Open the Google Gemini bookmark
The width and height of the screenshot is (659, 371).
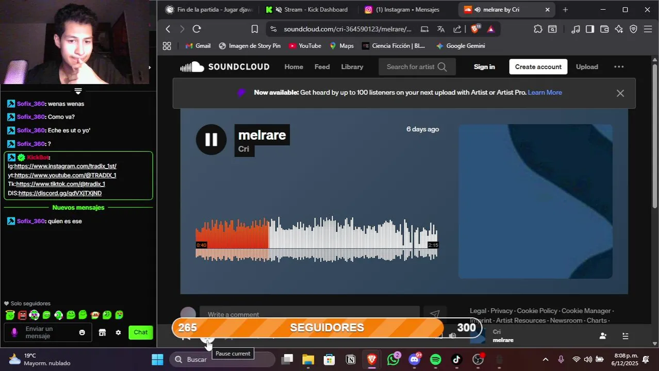460,46
